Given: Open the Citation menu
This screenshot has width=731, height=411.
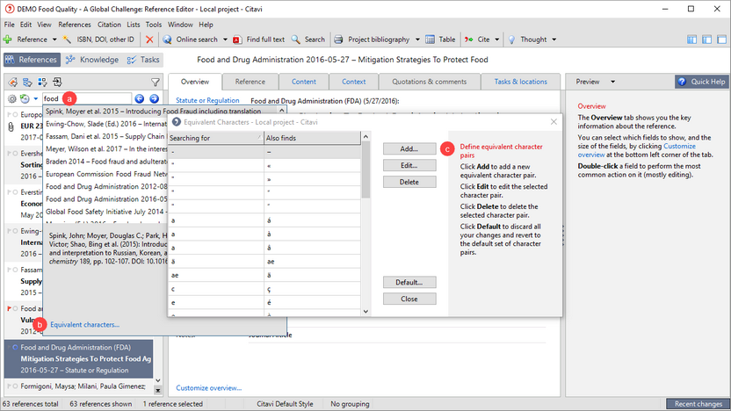Looking at the screenshot, I should [x=109, y=25].
